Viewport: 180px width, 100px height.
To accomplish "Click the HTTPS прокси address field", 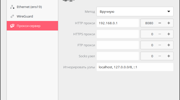I will coord(117,34).
